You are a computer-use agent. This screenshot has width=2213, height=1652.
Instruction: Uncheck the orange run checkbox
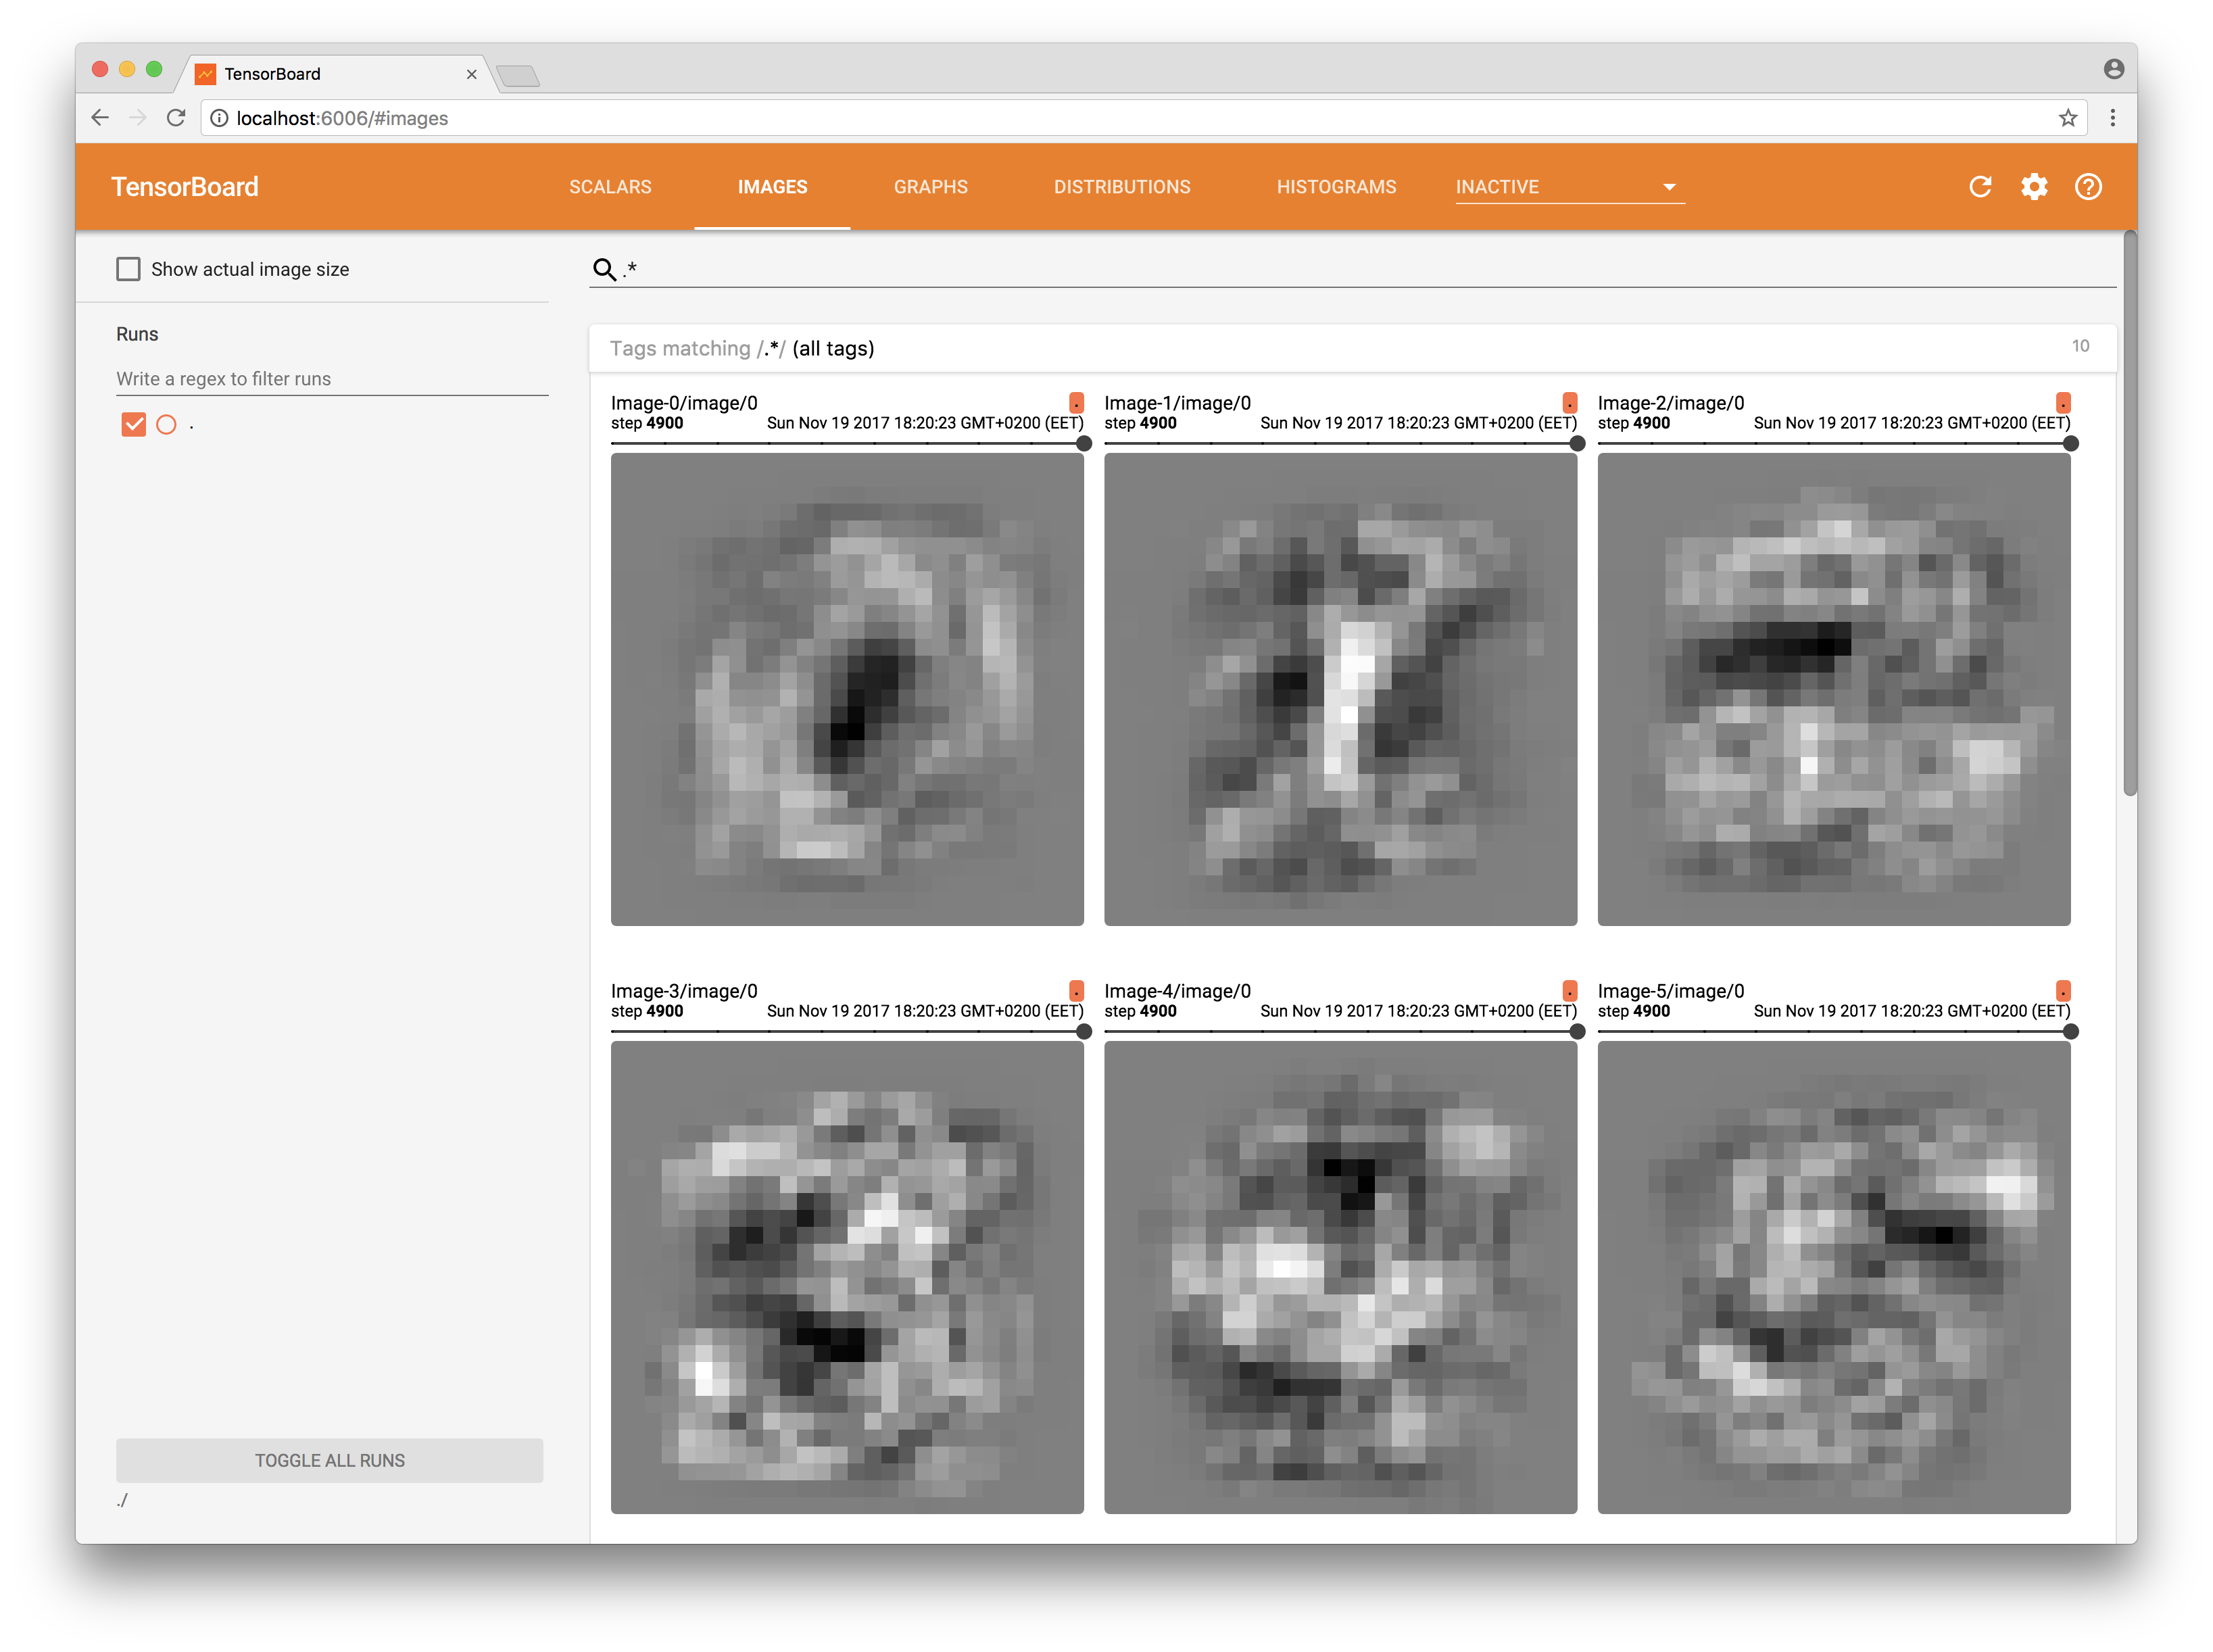point(133,425)
